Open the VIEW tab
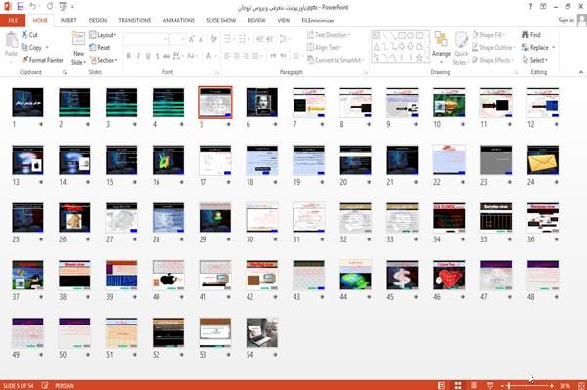Viewport: 587px width, 390px height. tap(284, 21)
